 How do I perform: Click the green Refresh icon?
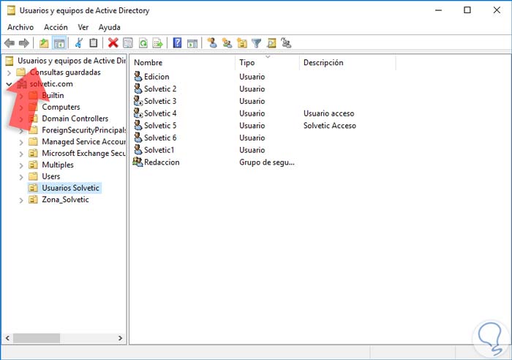(143, 42)
